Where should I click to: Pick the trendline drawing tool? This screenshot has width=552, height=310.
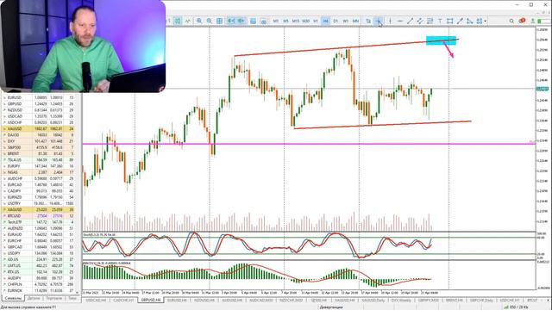click(x=410, y=21)
